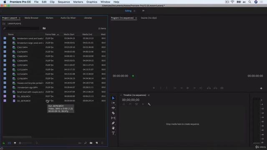267x150 pixels.
Task: Click Automate to Sequence icon
Action: [x=80, y=143]
